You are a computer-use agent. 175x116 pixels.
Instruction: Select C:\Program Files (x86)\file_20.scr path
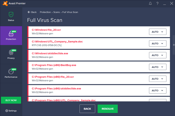tap(53, 77)
